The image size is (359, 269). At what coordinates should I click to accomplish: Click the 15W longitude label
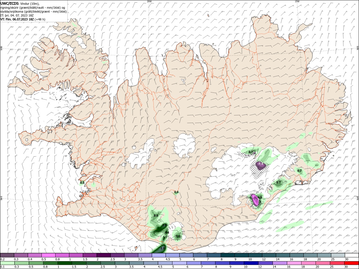click(297, 1)
